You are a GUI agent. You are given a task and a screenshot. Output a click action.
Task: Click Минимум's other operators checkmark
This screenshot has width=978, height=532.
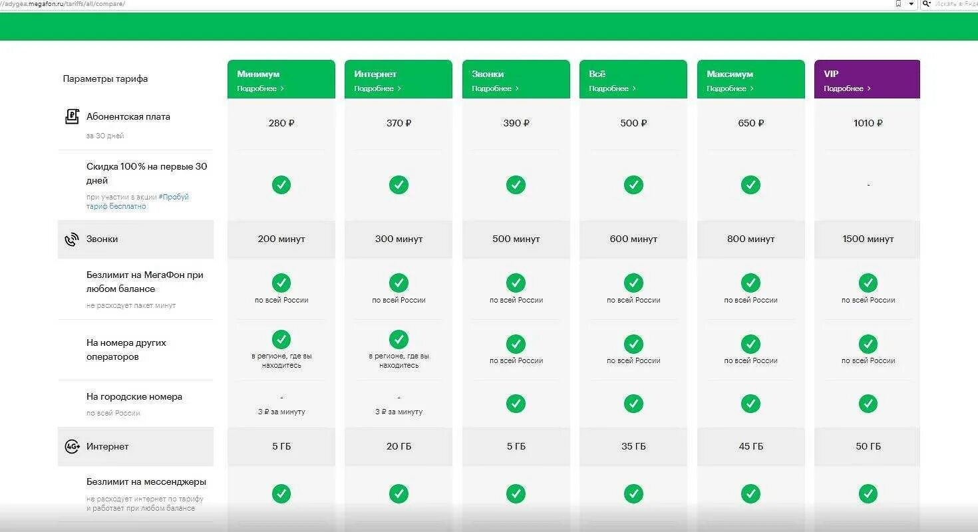click(x=281, y=339)
